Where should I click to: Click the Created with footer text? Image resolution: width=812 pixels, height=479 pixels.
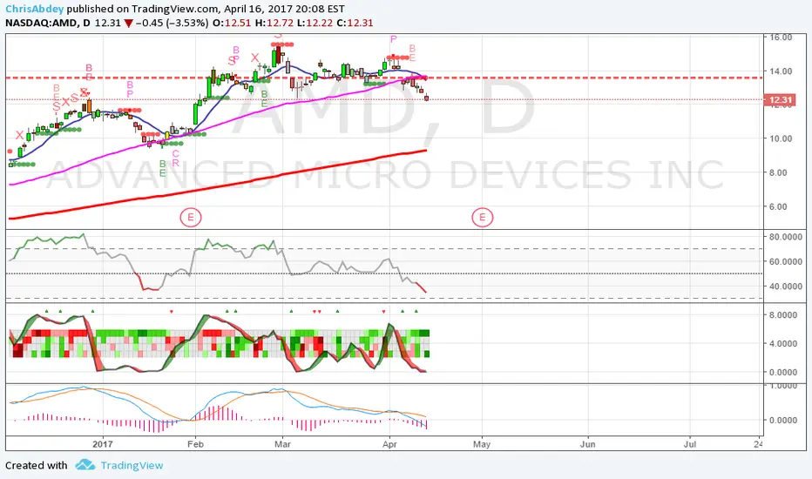37,466
